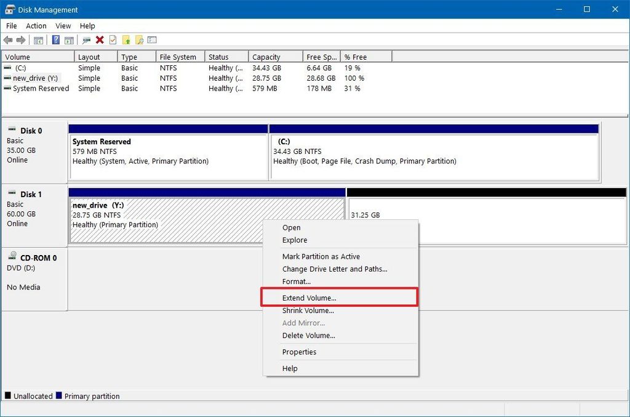Open the Action menu

click(36, 26)
